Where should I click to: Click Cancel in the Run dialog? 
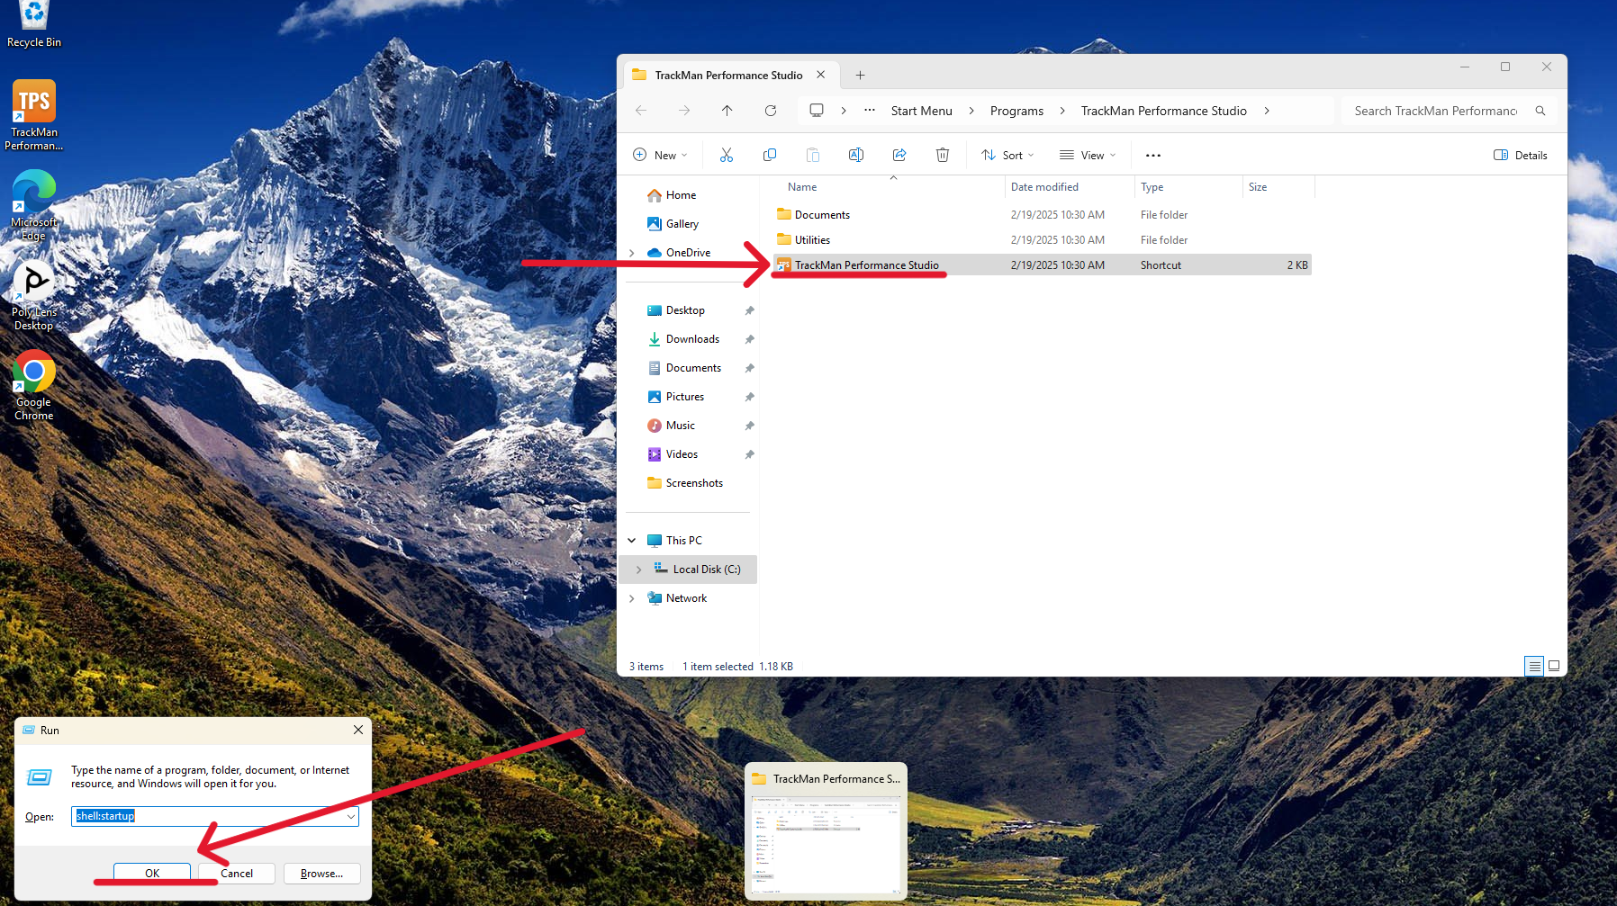(x=237, y=873)
